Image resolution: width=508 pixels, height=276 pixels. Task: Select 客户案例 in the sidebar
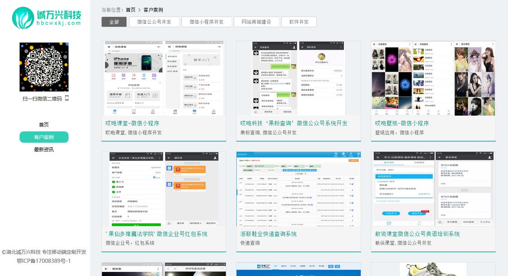tap(44, 137)
